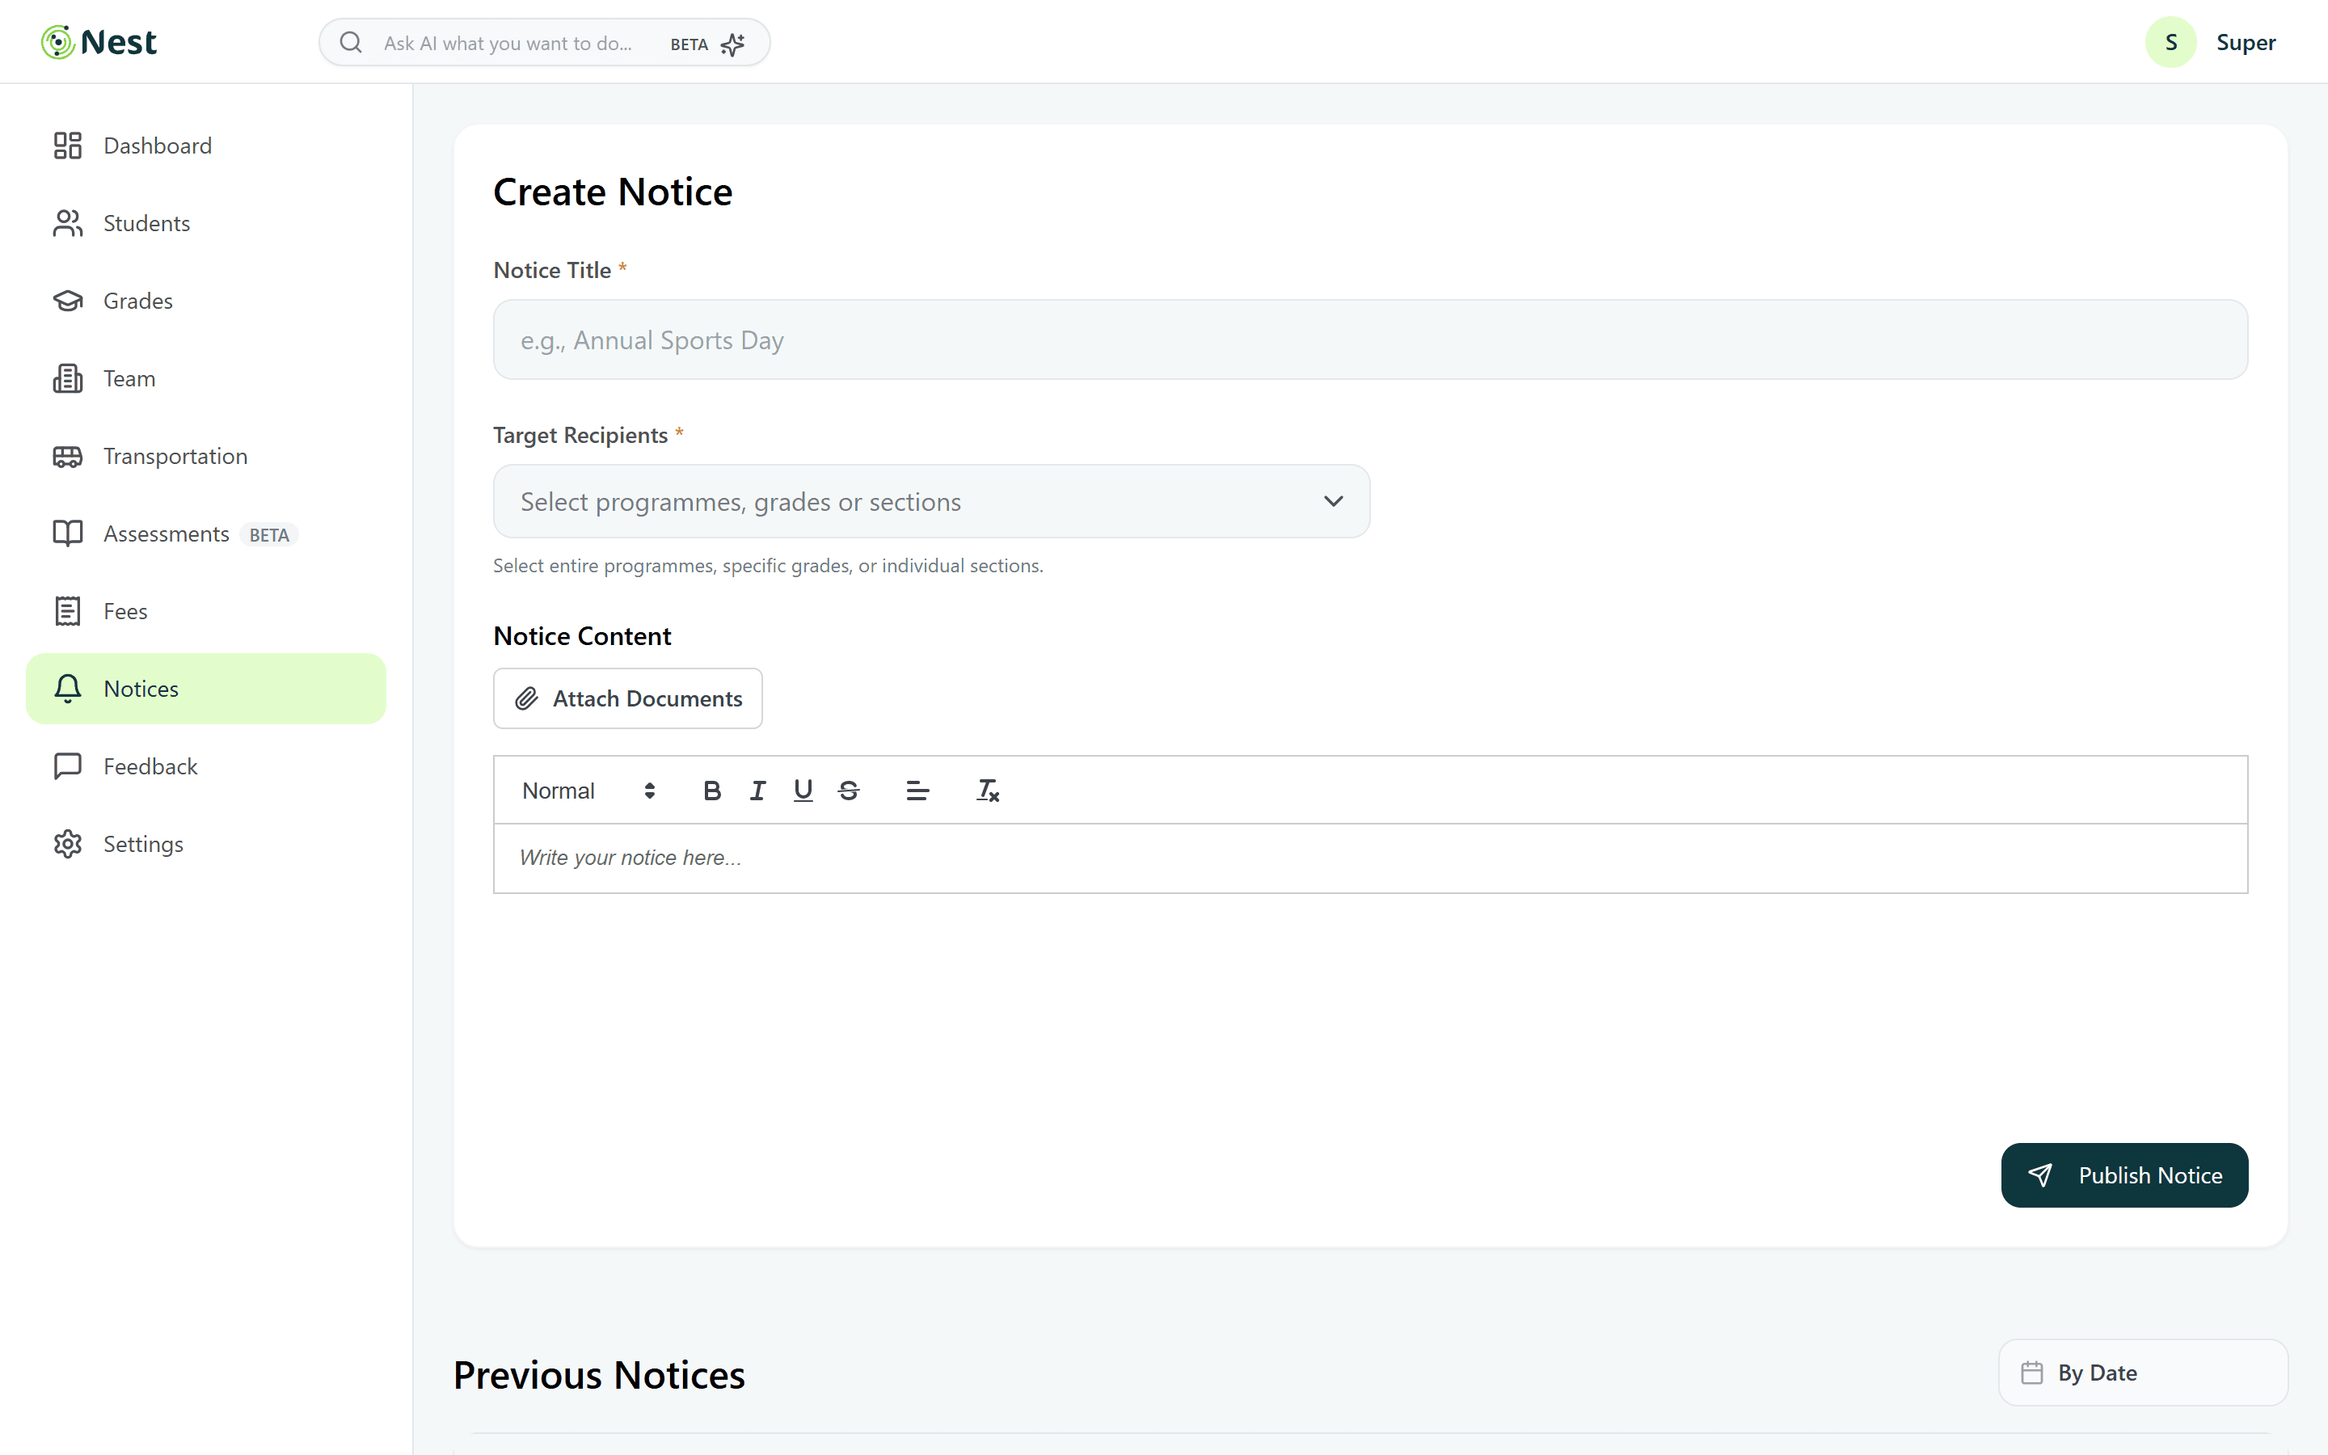Click the paperclip icon on Attach Documents
Screen dimensions: 2328x1455
click(x=526, y=698)
